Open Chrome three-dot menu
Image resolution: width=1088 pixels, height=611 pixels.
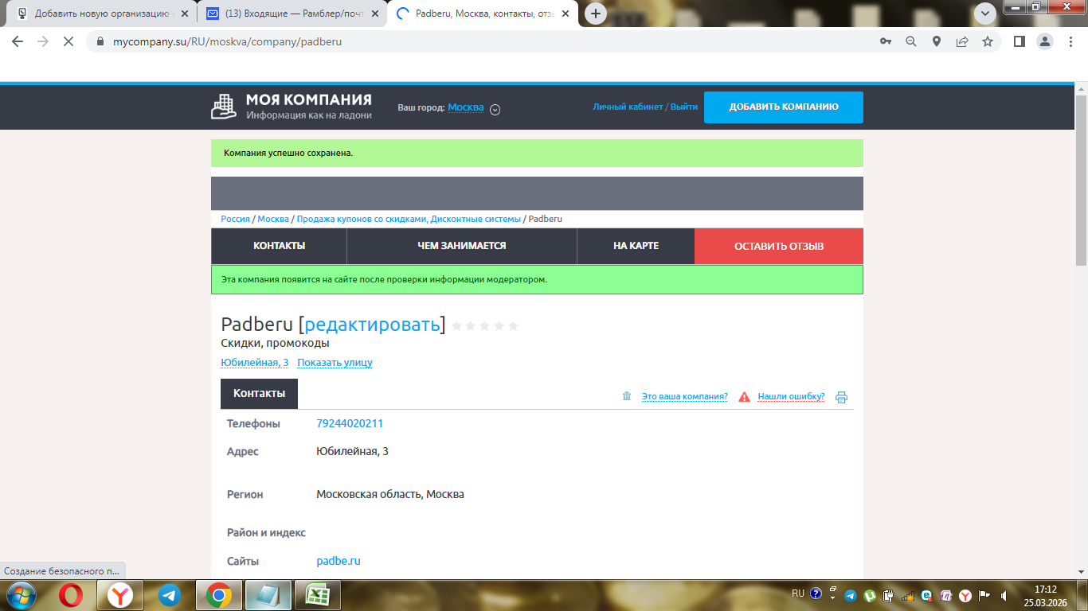(x=1070, y=41)
